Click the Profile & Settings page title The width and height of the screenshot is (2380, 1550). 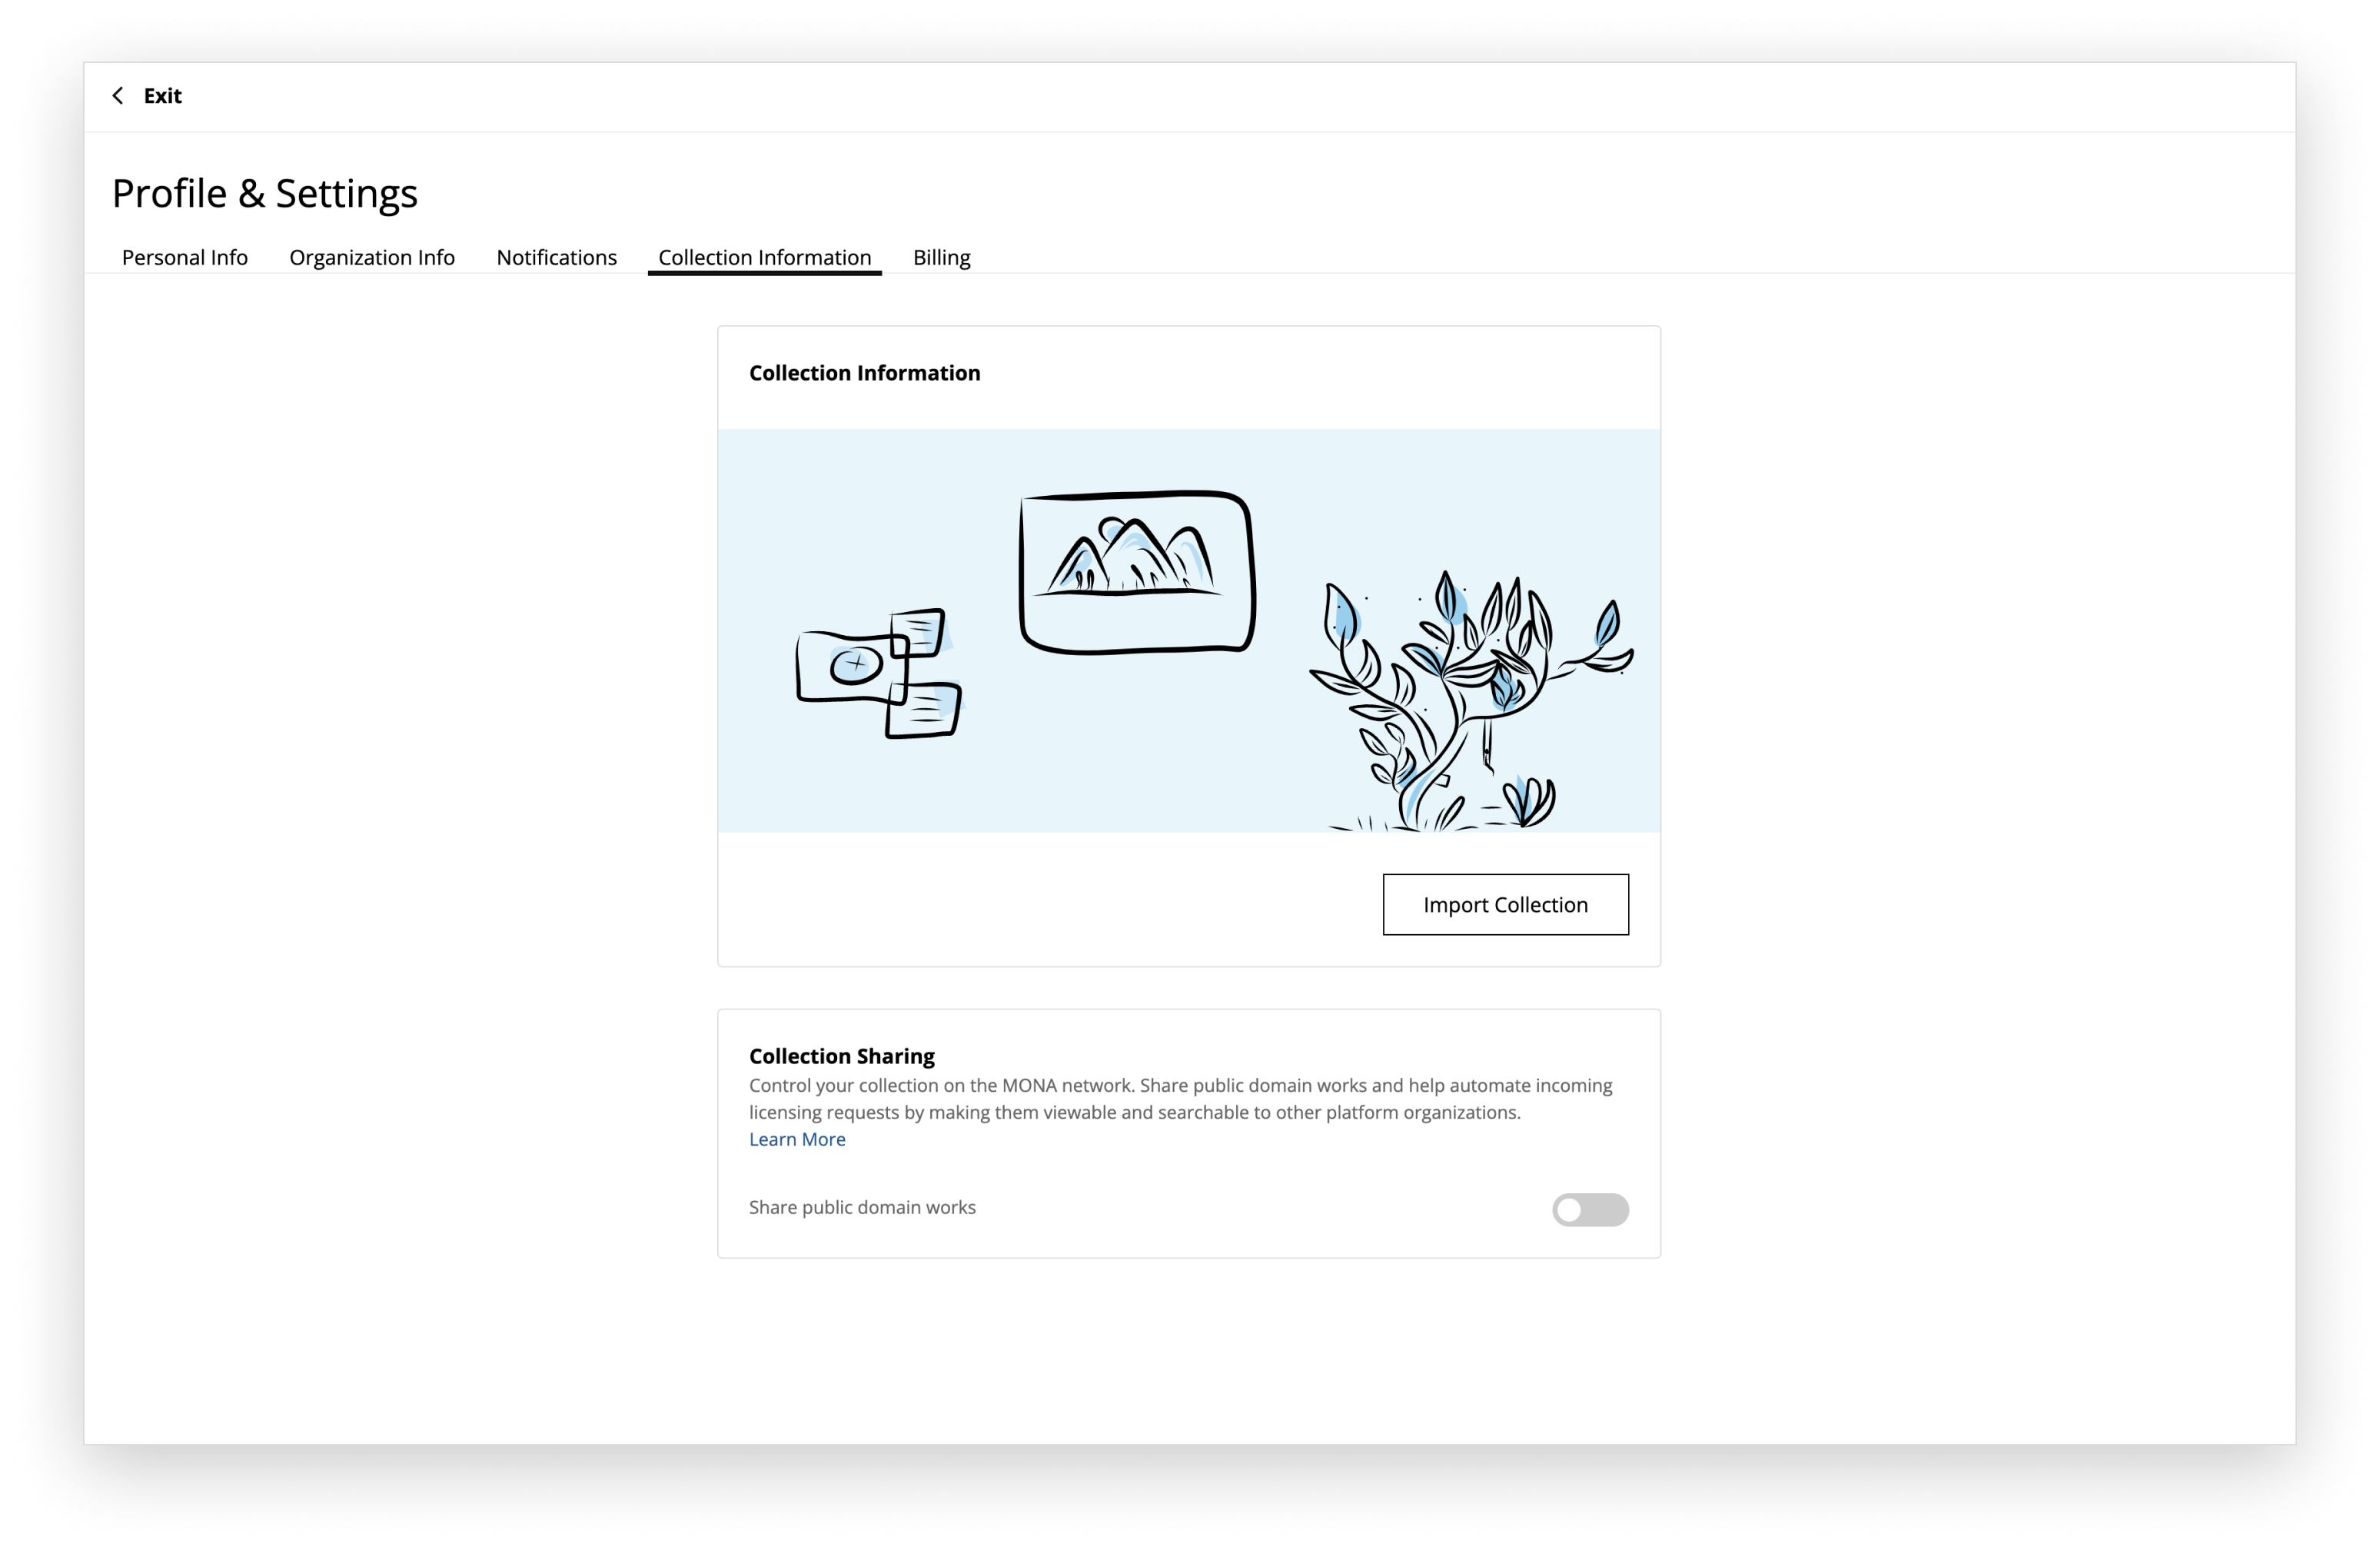265,193
